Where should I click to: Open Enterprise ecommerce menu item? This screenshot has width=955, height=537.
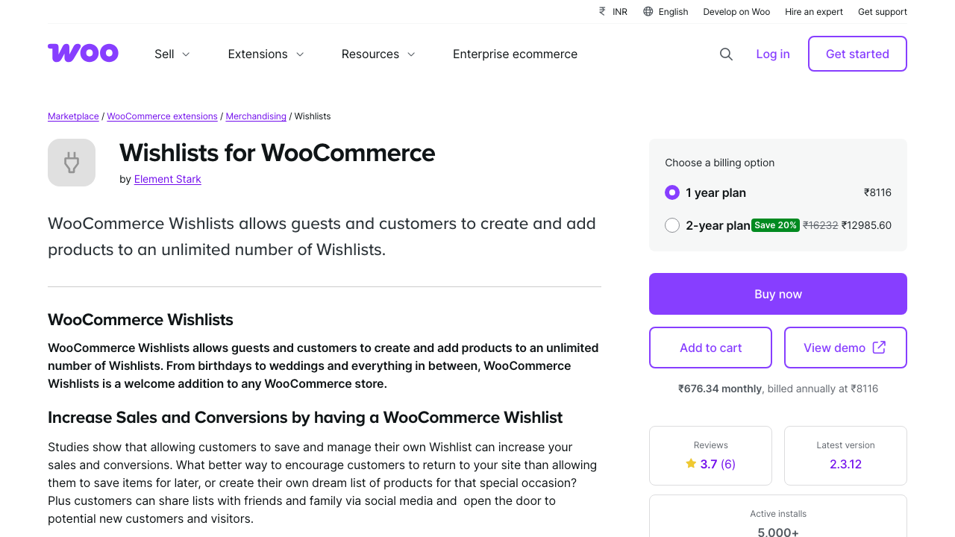click(515, 54)
